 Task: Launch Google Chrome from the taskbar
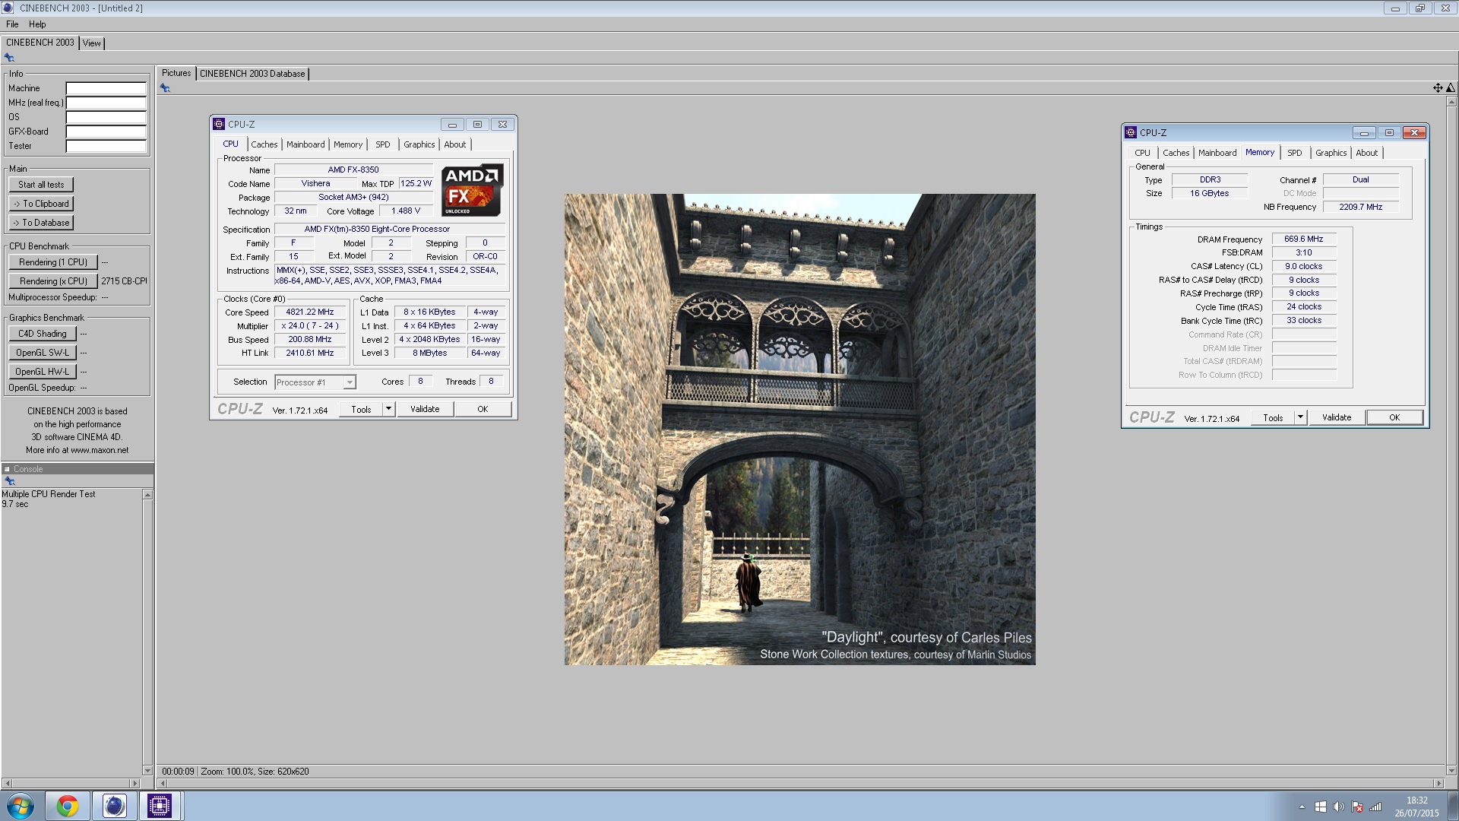(68, 806)
